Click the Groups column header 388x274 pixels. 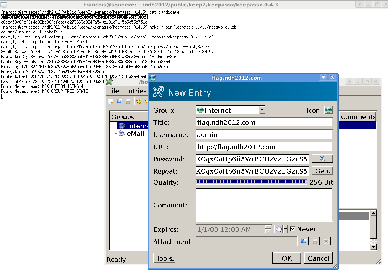pos(129,117)
